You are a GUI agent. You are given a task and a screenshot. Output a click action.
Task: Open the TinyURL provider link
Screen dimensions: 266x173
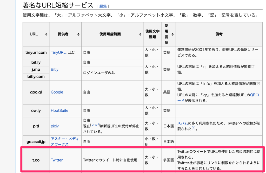tap(58, 53)
